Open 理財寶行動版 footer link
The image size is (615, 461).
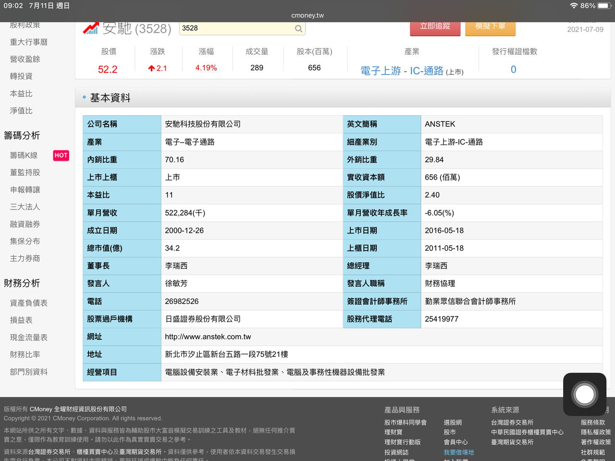coord(403,442)
